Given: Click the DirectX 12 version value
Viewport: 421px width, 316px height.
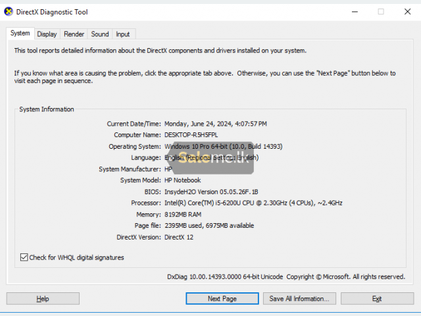Looking at the screenshot, I should [179, 237].
